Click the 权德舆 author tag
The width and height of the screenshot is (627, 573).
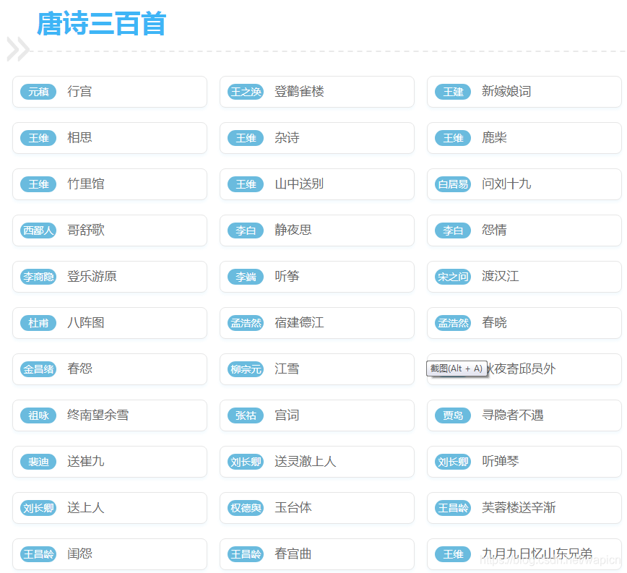246,508
